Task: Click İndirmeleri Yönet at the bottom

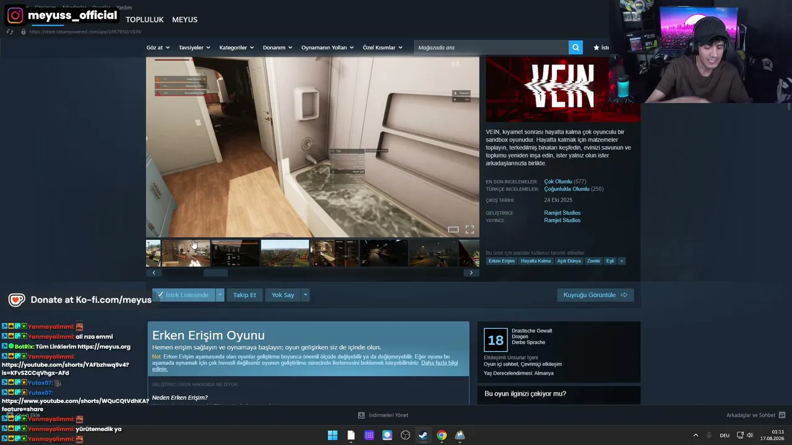Action: point(389,415)
